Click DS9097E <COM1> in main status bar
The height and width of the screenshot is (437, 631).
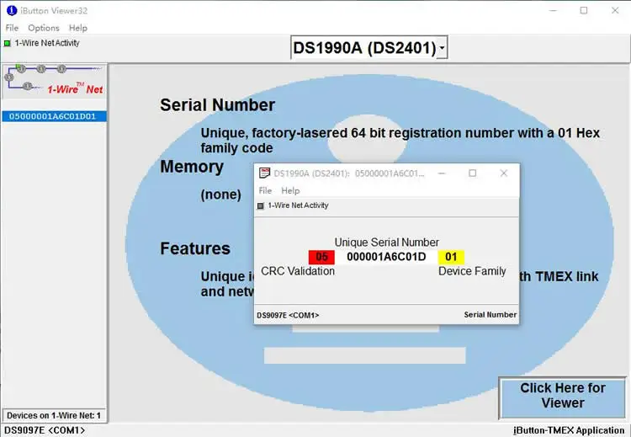pos(45,430)
